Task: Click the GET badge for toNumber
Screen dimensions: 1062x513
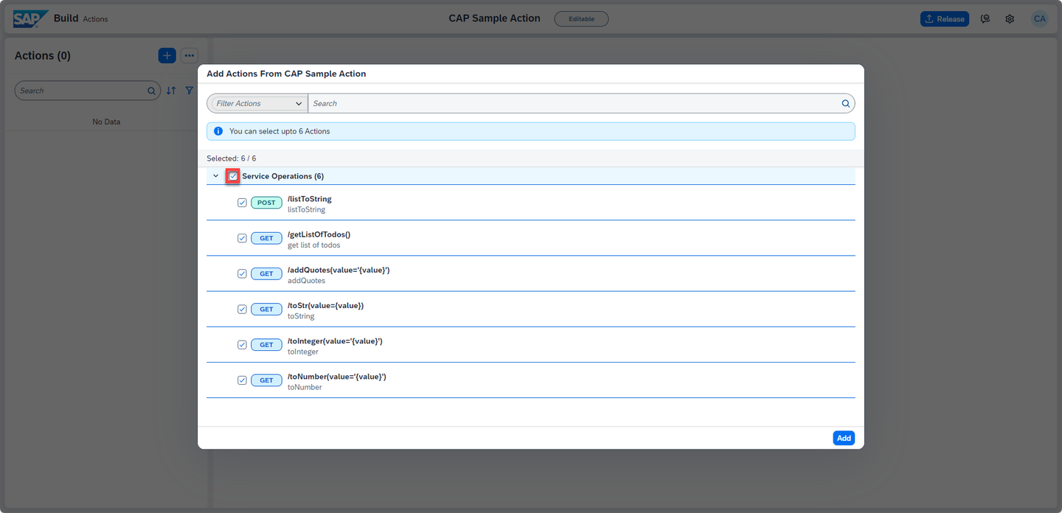Action: [x=266, y=380]
